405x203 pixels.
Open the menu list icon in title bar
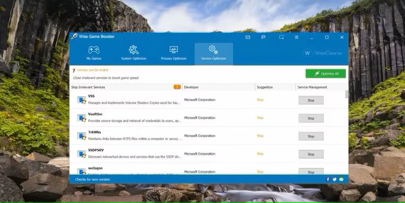click(297, 37)
